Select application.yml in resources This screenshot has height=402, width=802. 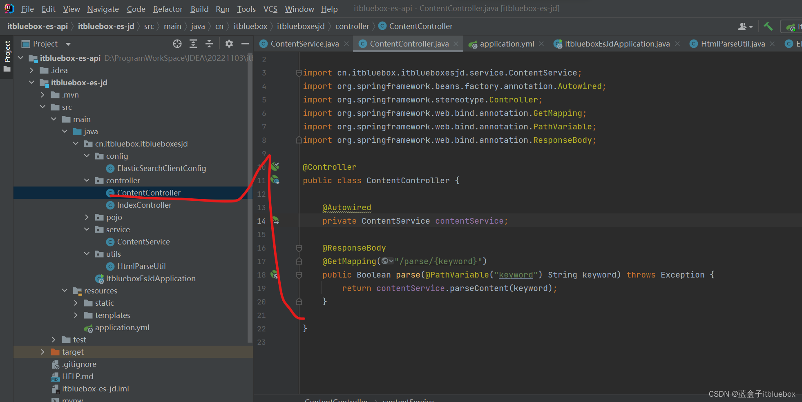coord(122,327)
